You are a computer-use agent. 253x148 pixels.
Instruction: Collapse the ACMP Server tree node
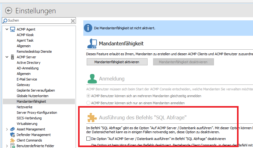pyautogui.click(x=7, y=57)
